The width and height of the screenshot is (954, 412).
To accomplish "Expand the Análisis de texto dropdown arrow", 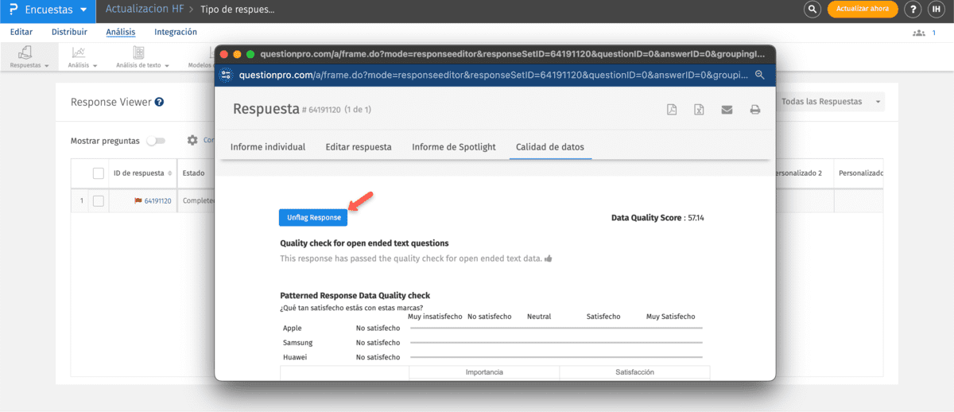I will (x=168, y=66).
